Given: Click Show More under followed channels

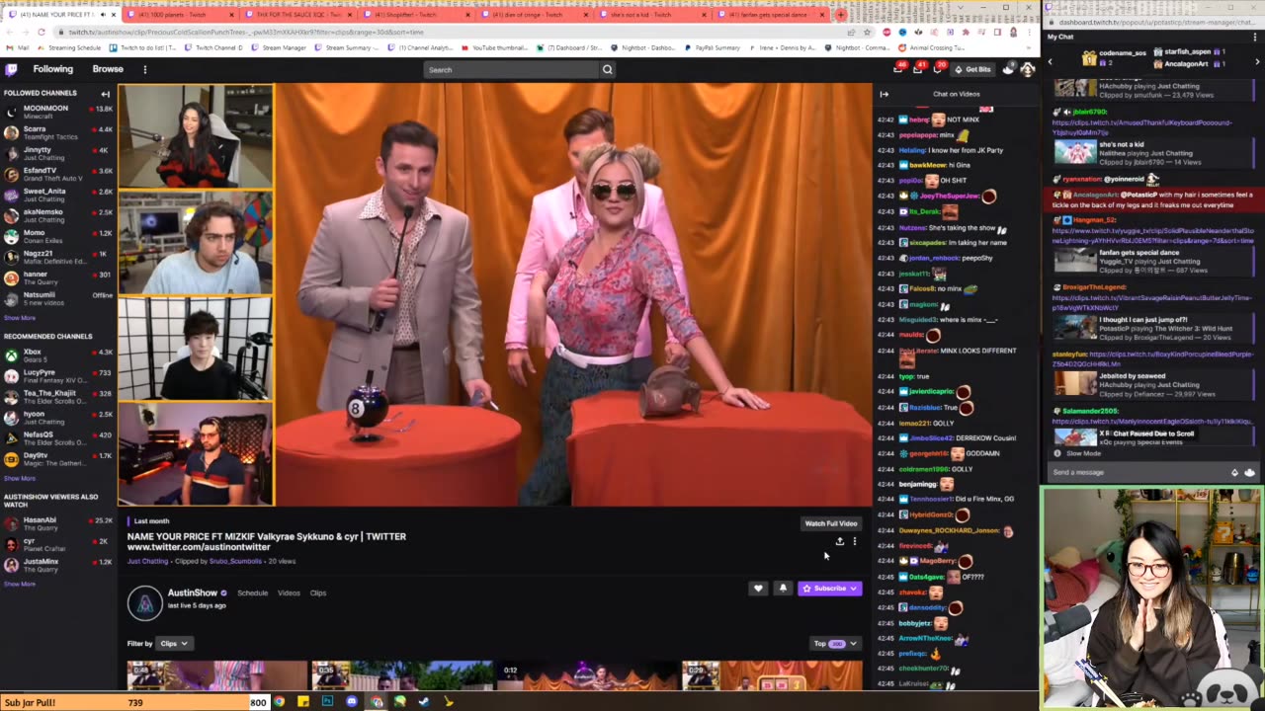Looking at the screenshot, I should (20, 318).
